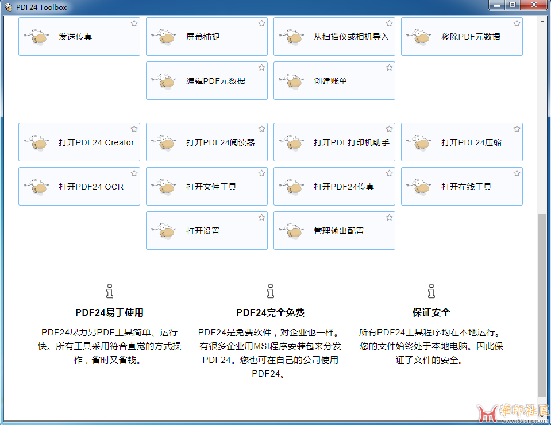Click sheep icon on 创建账单 card
This screenshot has width=551, height=425.
coord(292,81)
